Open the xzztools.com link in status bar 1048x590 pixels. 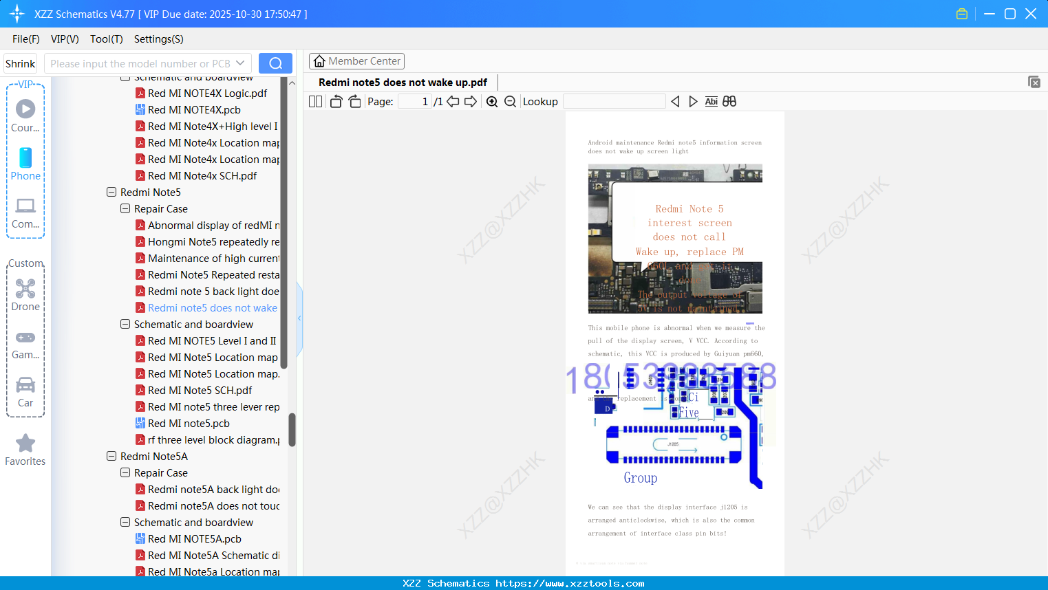click(570, 583)
